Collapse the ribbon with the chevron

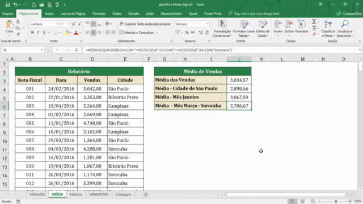click(360, 41)
